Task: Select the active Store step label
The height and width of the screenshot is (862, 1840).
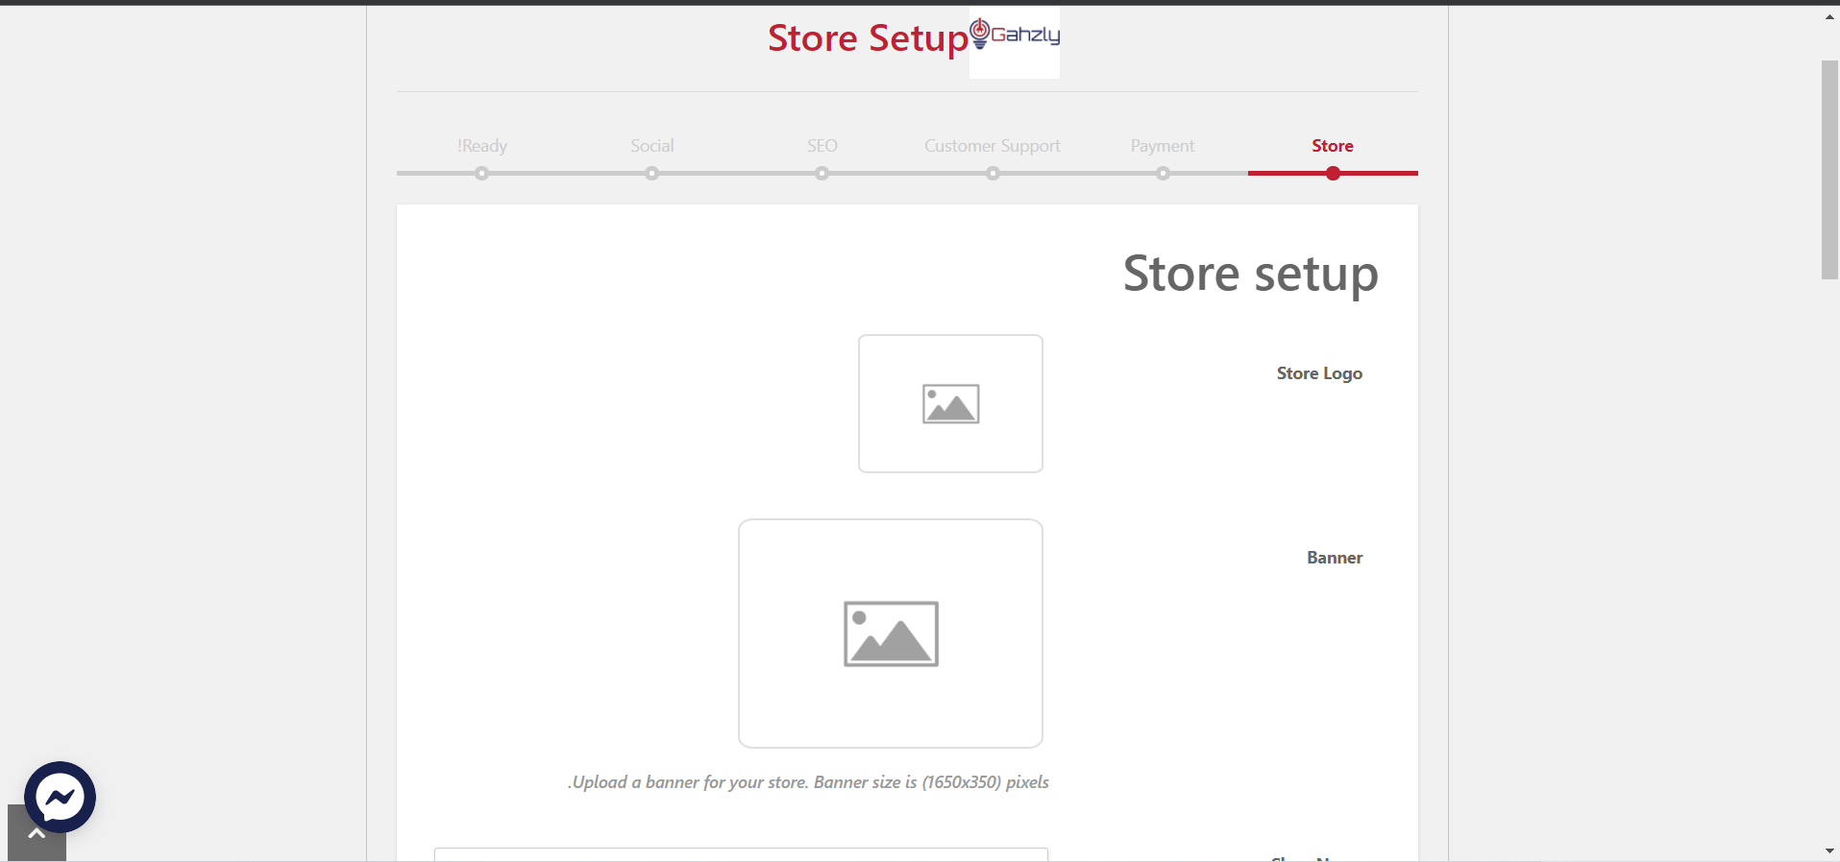Action: click(1332, 146)
